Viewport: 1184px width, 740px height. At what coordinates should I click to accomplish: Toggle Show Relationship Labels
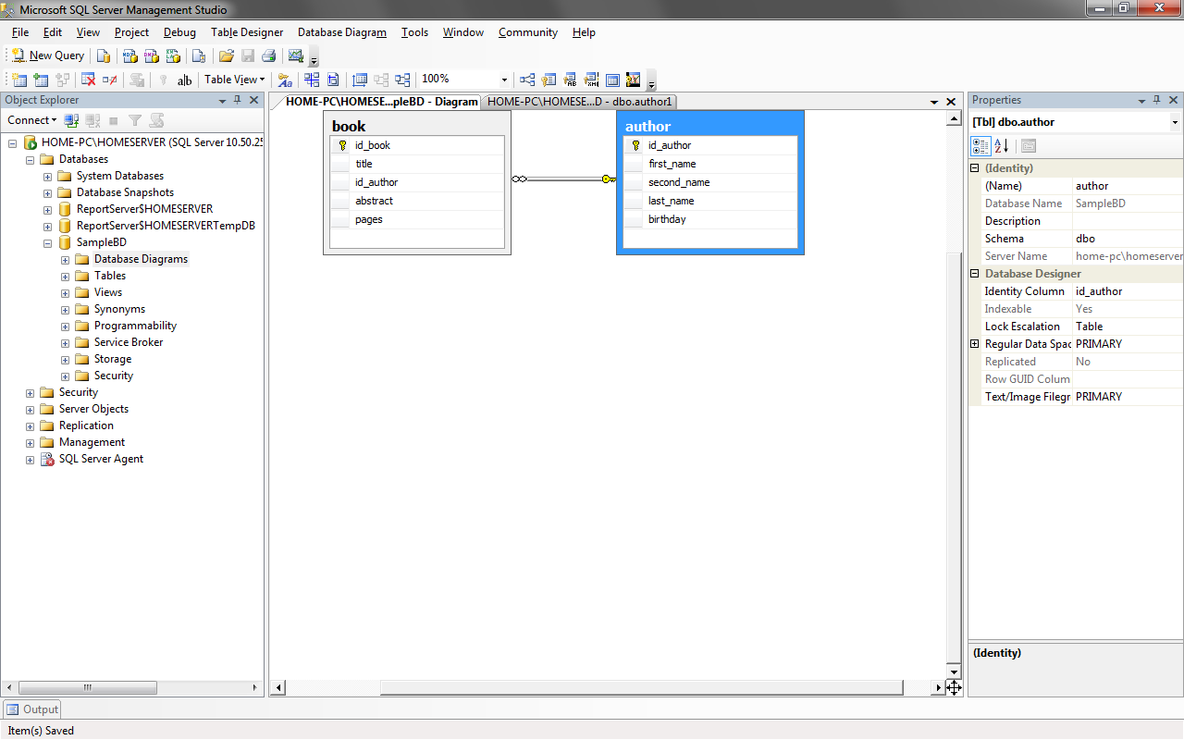(x=285, y=80)
